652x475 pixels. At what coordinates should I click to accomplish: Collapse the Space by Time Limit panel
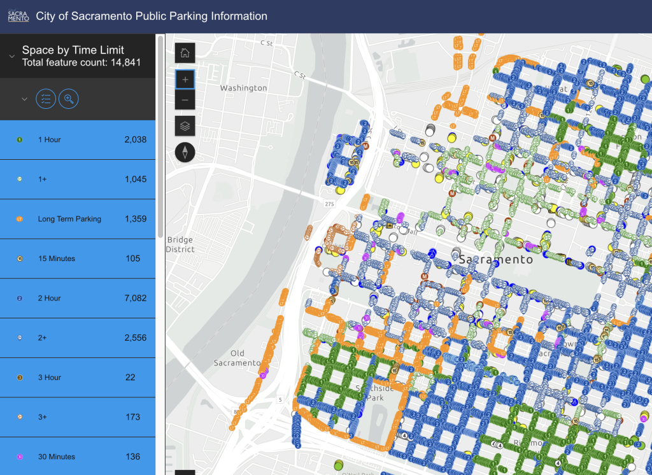coord(11,56)
